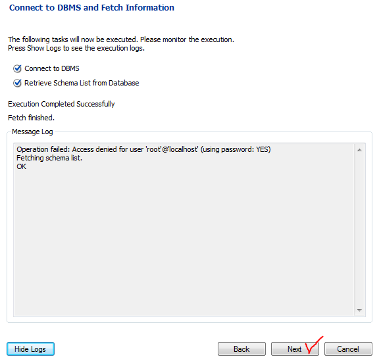Select the 'Fetching schema list.' log line
Screen dimensions: 379x363
49,158
